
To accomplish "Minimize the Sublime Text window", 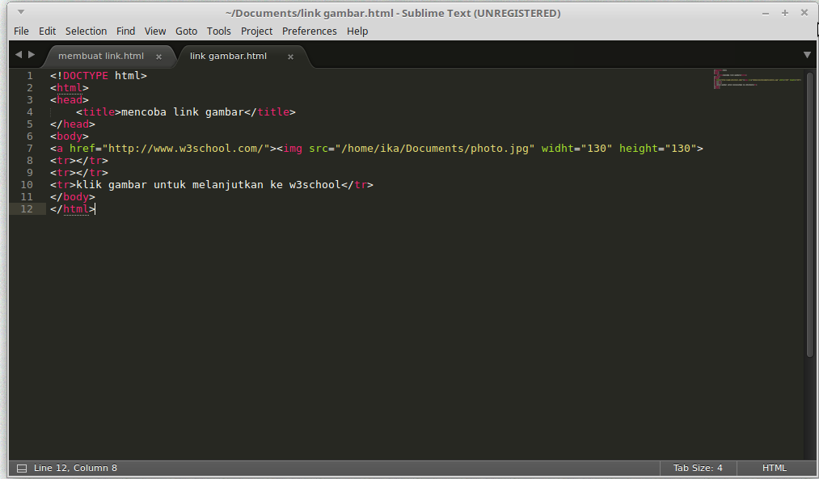I will (x=766, y=14).
